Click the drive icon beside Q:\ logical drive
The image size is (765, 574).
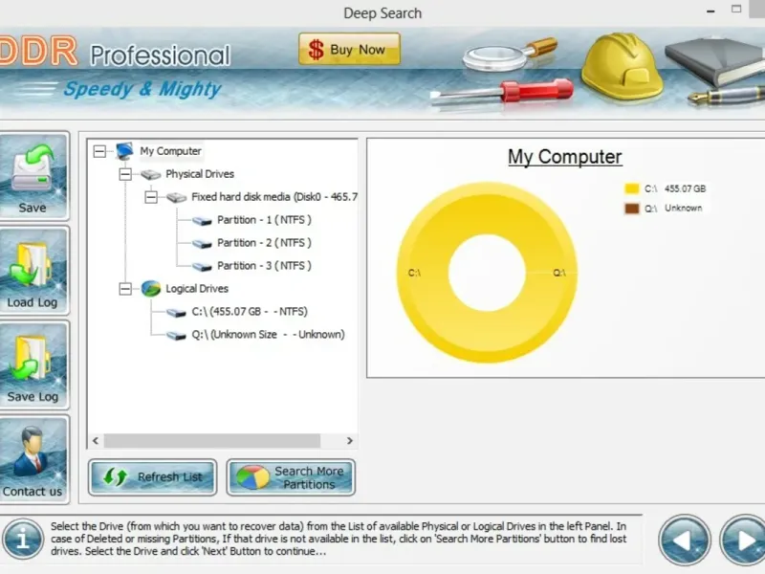tap(176, 336)
